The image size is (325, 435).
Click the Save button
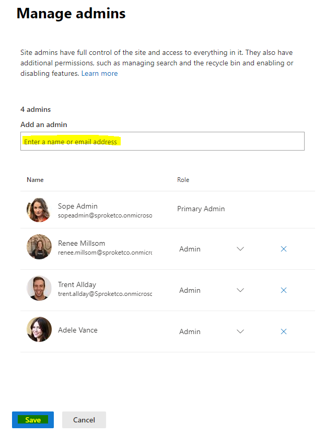32,419
